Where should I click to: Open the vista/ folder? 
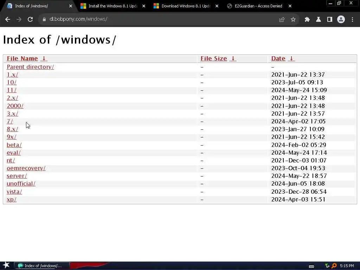(14, 192)
